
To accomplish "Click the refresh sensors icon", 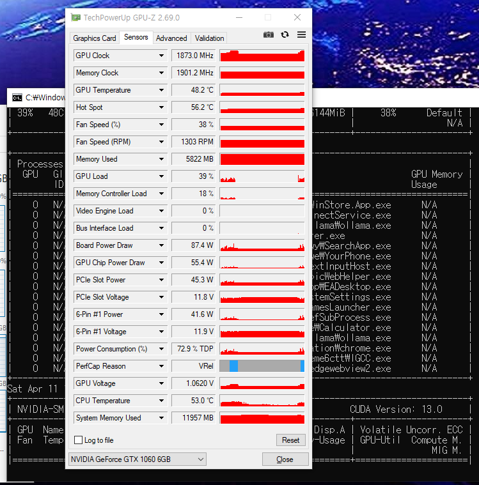I will pos(285,35).
